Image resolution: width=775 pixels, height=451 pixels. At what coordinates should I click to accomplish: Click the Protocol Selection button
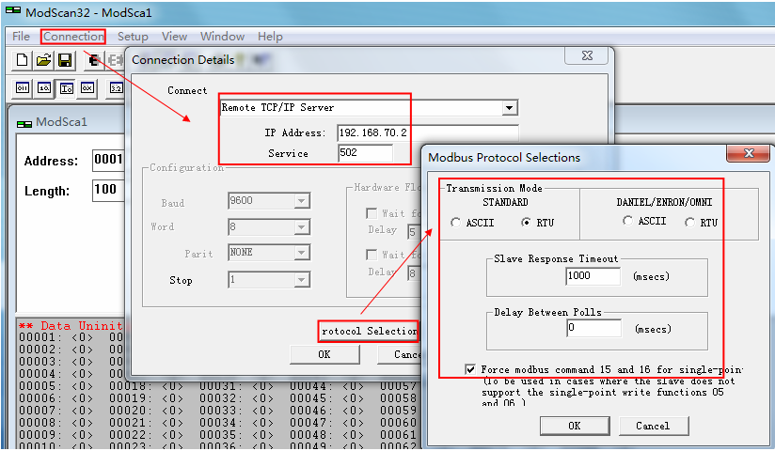click(x=369, y=331)
